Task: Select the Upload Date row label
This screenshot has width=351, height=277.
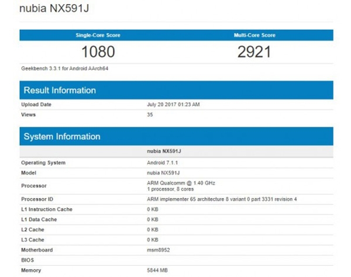Action: tap(37, 105)
